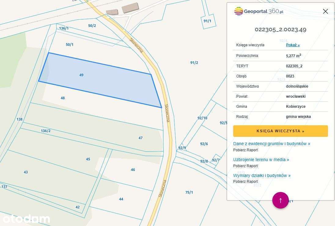Screen dimensions: 335x226
Task: Close the Geoportal info panel
Action: (325, 11)
